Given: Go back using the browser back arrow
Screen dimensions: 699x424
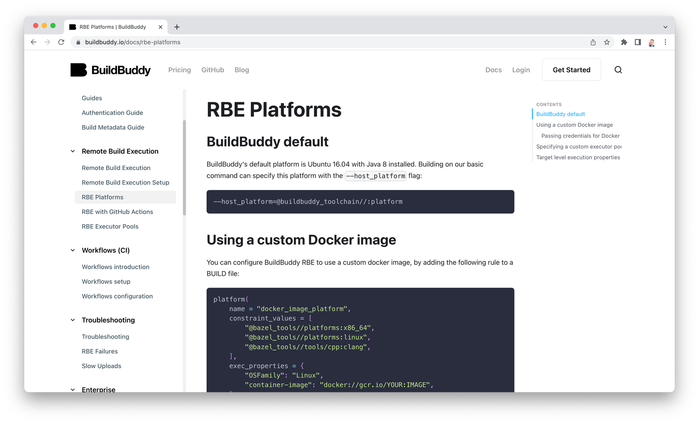Looking at the screenshot, I should tap(34, 42).
